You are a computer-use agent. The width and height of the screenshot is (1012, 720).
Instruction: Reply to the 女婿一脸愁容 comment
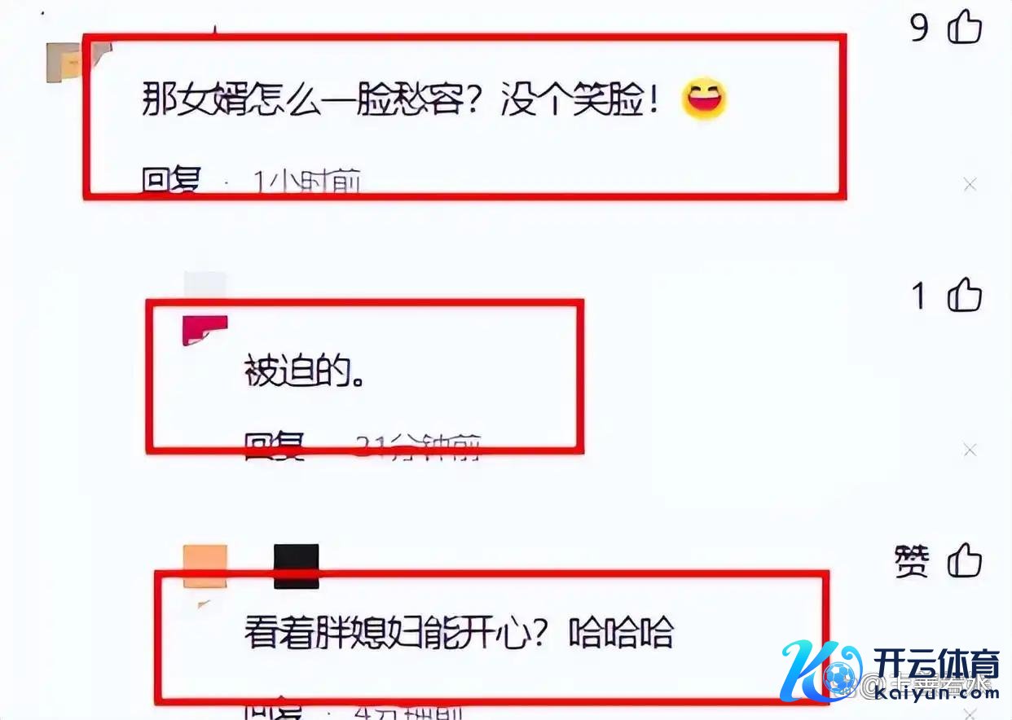(x=170, y=181)
